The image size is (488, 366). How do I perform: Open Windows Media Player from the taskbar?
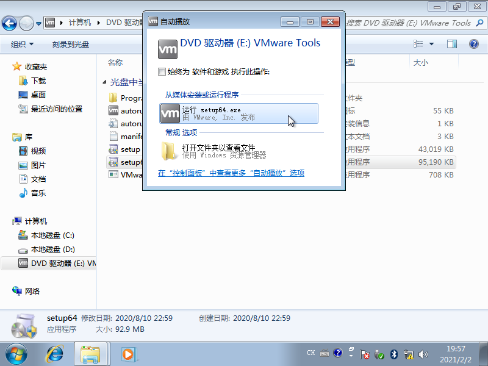(129, 354)
